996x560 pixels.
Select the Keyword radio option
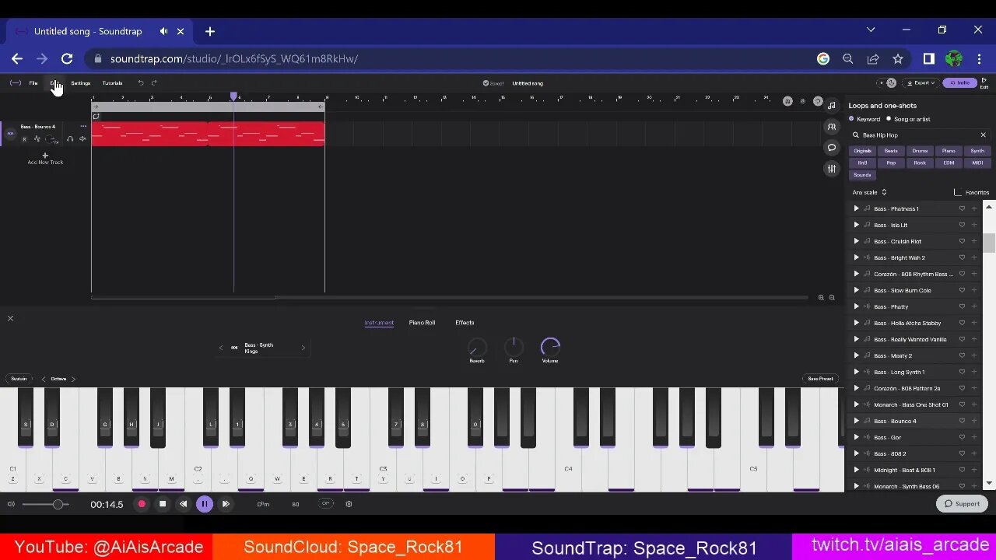click(x=851, y=119)
